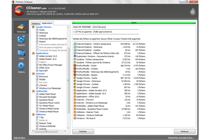This screenshot has width=210, height=140.
Task: Select the Internet - Windows Live Messenger result row
Action: (109, 103)
